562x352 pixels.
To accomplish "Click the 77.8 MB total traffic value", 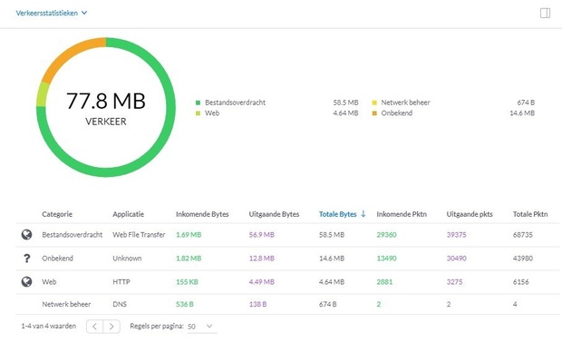I will pos(106,101).
